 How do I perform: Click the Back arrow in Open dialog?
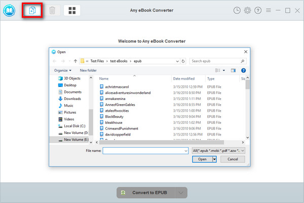55,61
